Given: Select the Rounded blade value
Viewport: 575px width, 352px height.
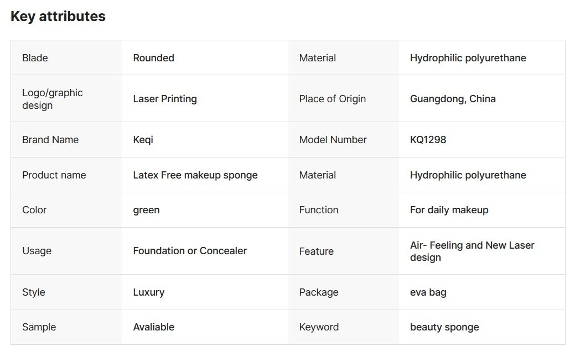Looking at the screenshot, I should 153,58.
